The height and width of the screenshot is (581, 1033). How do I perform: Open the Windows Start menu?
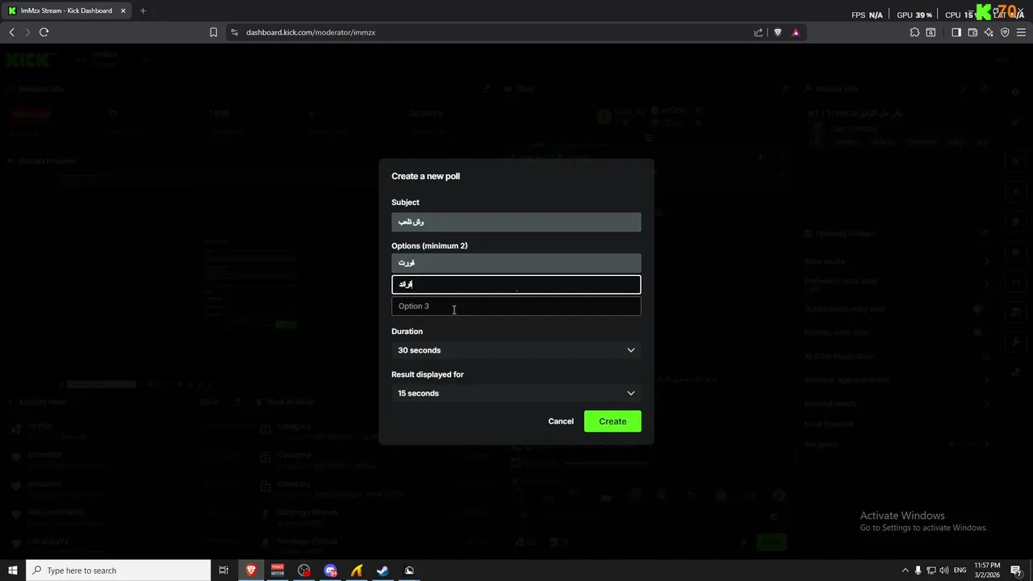click(x=13, y=571)
